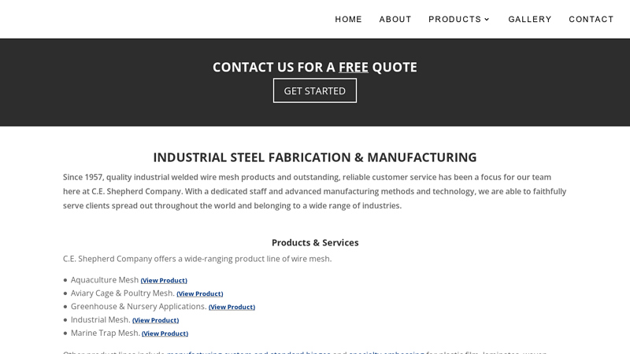Click the underlined FREE word in banner
This screenshot has height=354, width=630.
pos(353,67)
